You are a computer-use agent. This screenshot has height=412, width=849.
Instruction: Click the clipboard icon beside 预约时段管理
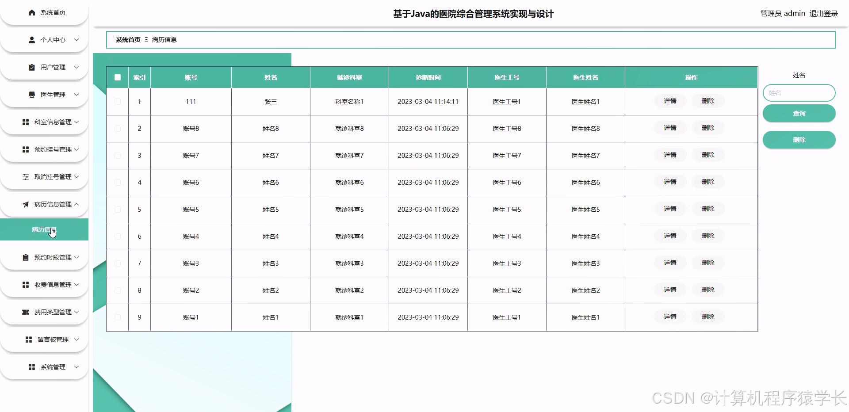(x=26, y=257)
